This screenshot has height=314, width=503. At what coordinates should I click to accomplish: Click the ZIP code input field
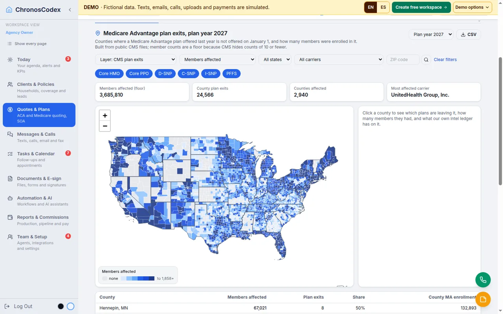403,60
